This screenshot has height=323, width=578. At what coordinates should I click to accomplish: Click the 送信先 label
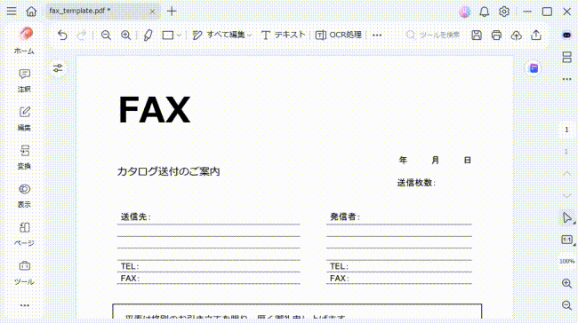136,217
